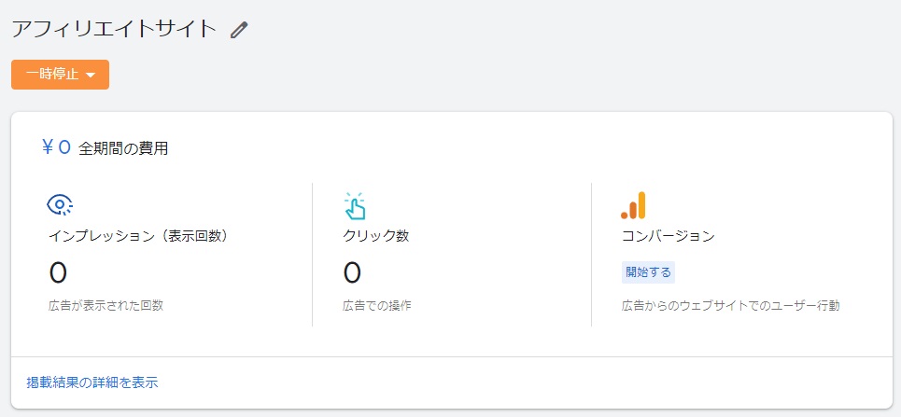This screenshot has height=417, width=901.
Task: Click 広告での操作 description text
Action: point(377,306)
